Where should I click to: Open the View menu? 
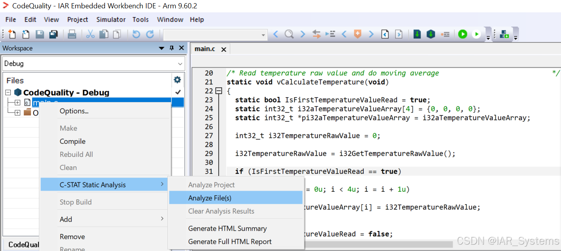coord(52,19)
